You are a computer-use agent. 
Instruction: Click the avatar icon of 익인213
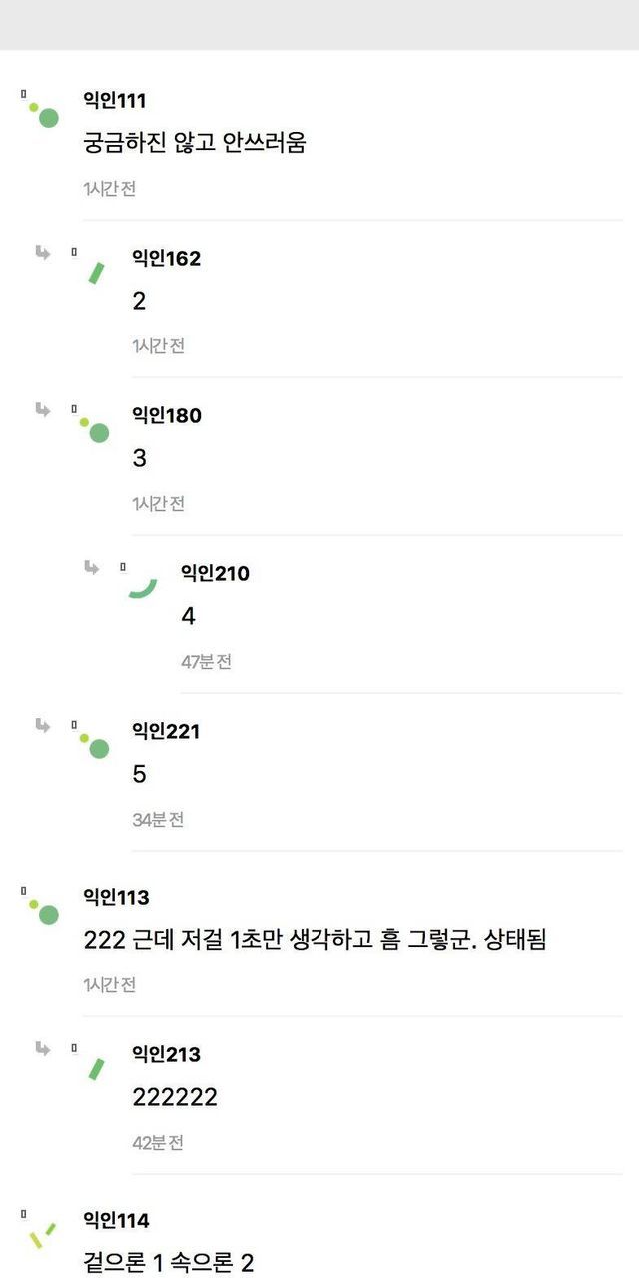pos(96,1068)
